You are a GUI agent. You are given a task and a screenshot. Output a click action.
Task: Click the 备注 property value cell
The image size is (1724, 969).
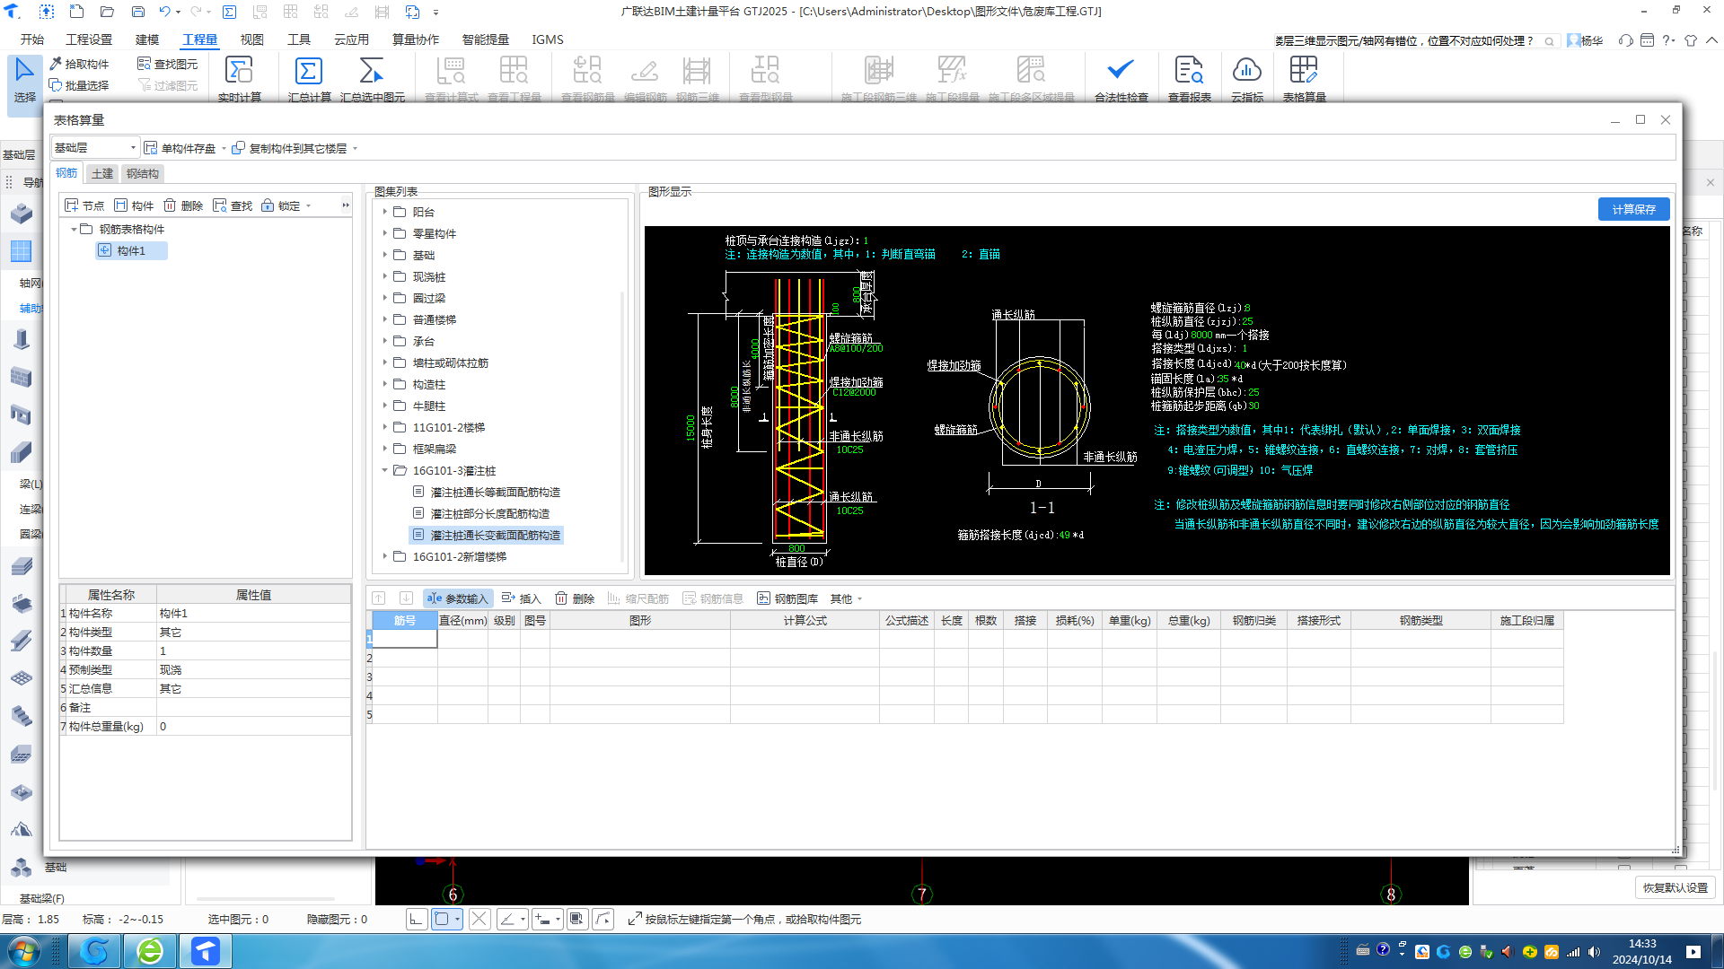point(253,708)
